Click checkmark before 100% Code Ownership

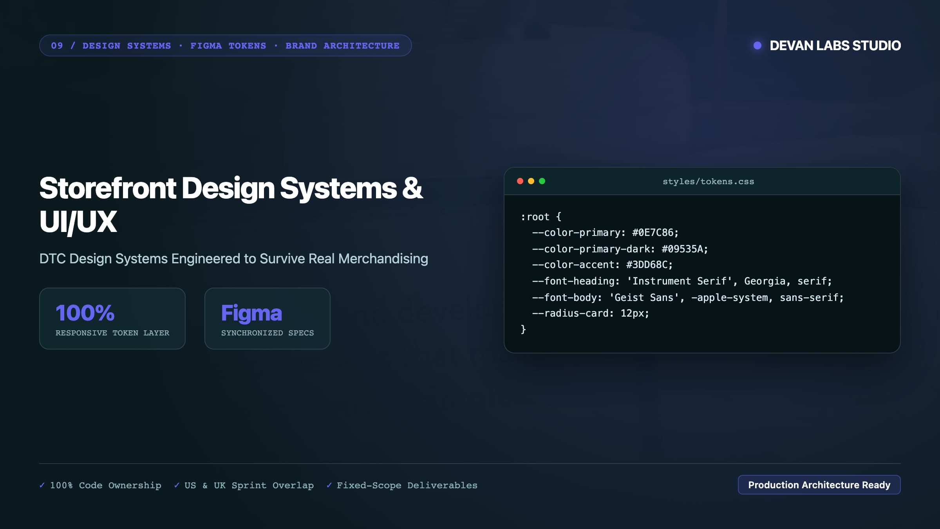(x=42, y=485)
